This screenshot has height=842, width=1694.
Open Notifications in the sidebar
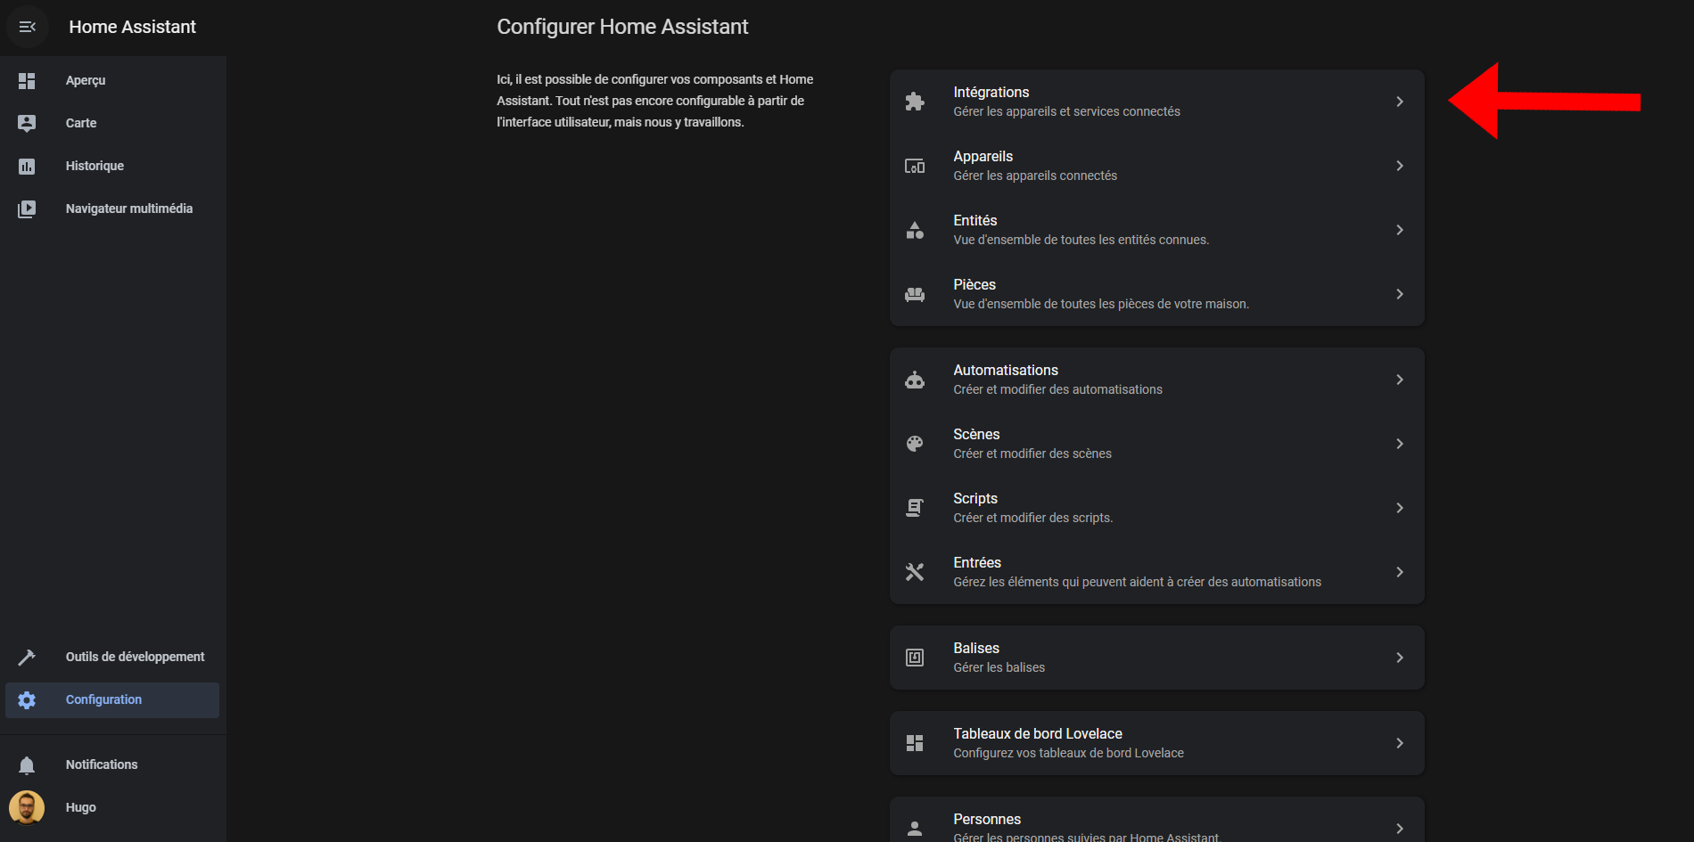coord(112,764)
